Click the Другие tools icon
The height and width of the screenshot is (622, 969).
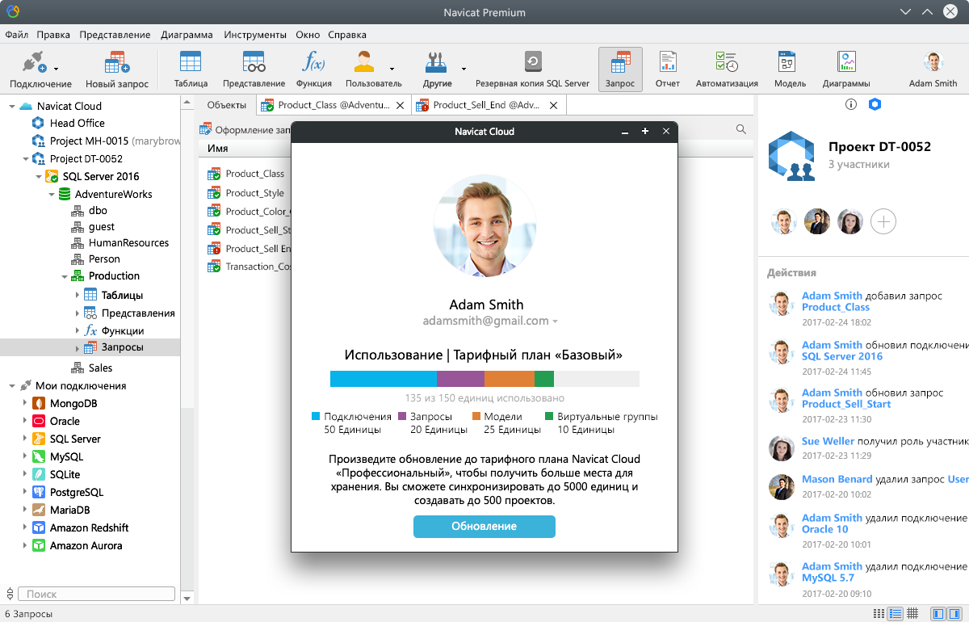pyautogui.click(x=436, y=63)
